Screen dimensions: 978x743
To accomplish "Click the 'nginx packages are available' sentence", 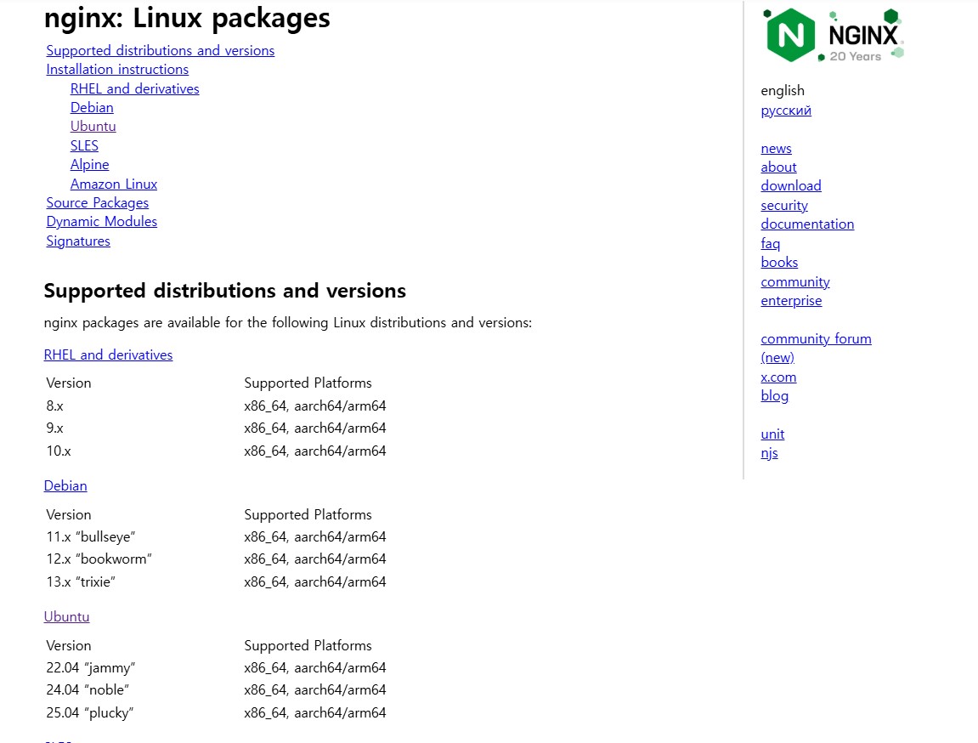I will pyautogui.click(x=287, y=322).
